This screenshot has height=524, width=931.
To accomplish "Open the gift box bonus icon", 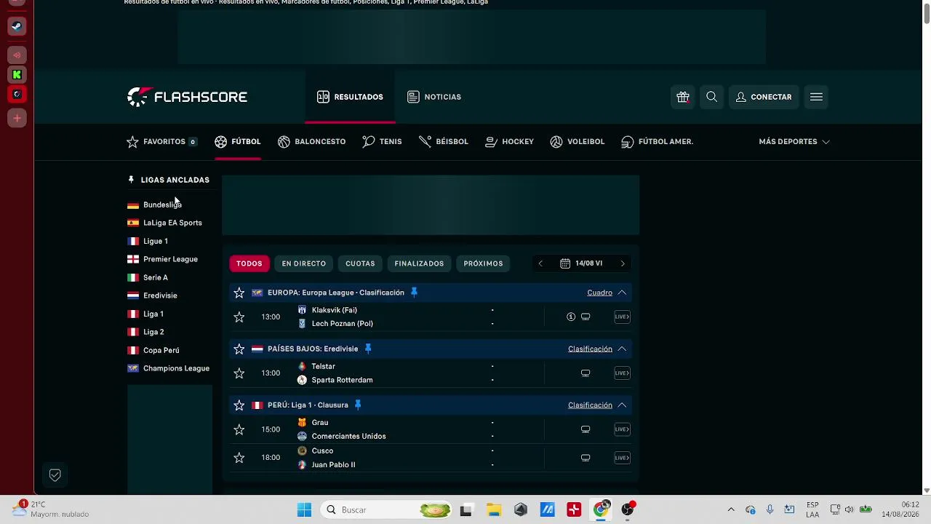I will click(x=682, y=97).
